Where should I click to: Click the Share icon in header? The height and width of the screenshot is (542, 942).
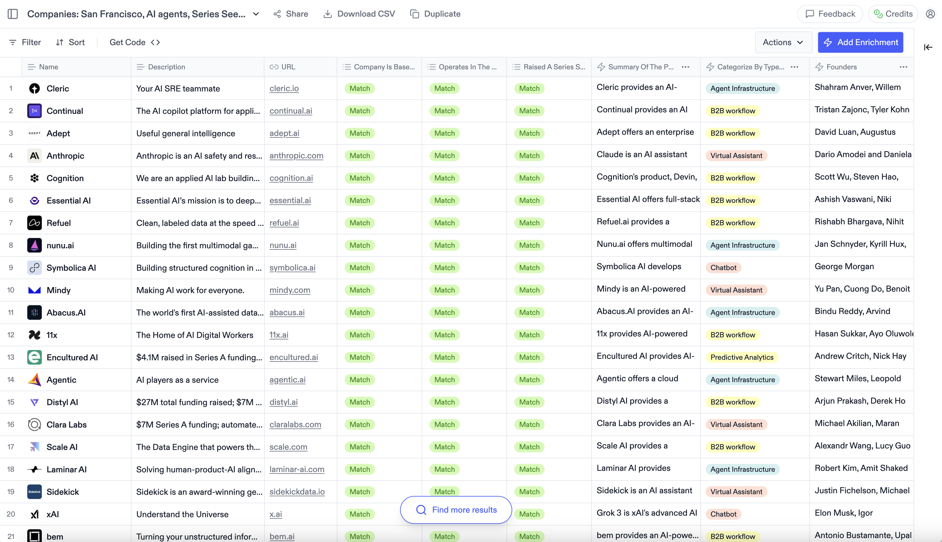click(277, 14)
